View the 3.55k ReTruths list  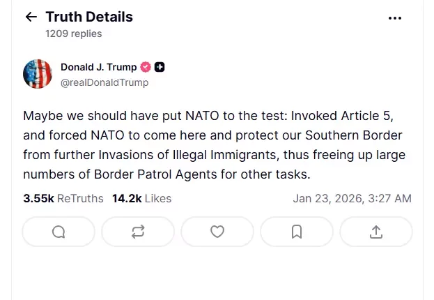[63, 198]
